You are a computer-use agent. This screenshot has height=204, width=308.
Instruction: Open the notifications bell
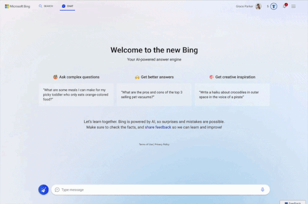[x=284, y=6]
